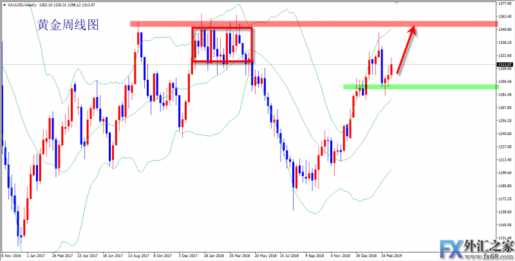Viewport: 515px width, 261px height.
Task: Click the 1145.00 price axis label
Action: 505,225
